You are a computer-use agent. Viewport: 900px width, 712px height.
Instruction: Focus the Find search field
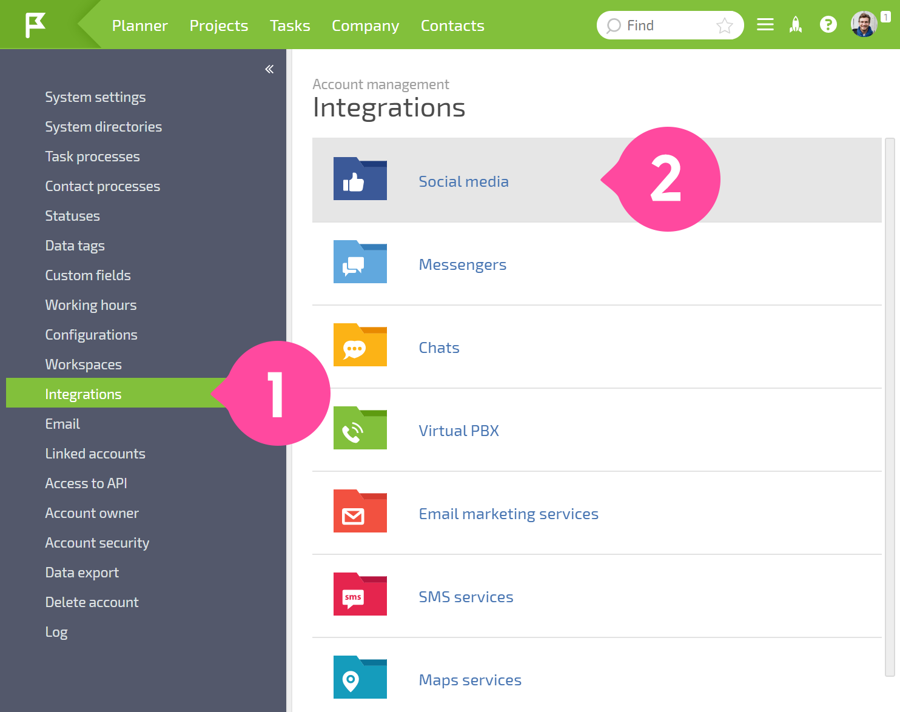670,25
